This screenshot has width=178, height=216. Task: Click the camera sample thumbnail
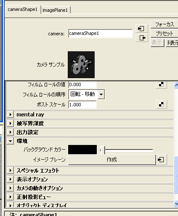point(81,65)
